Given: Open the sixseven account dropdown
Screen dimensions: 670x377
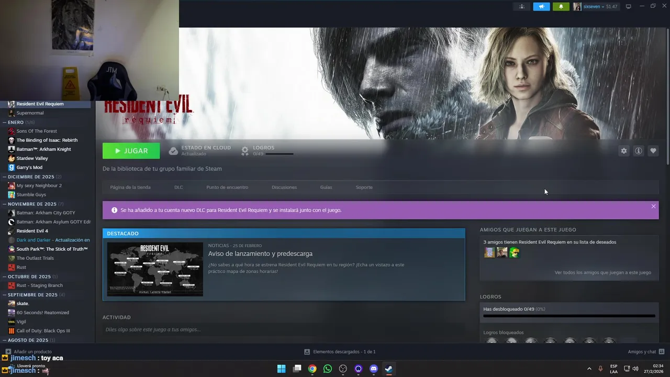Looking at the screenshot, I should click(596, 7).
